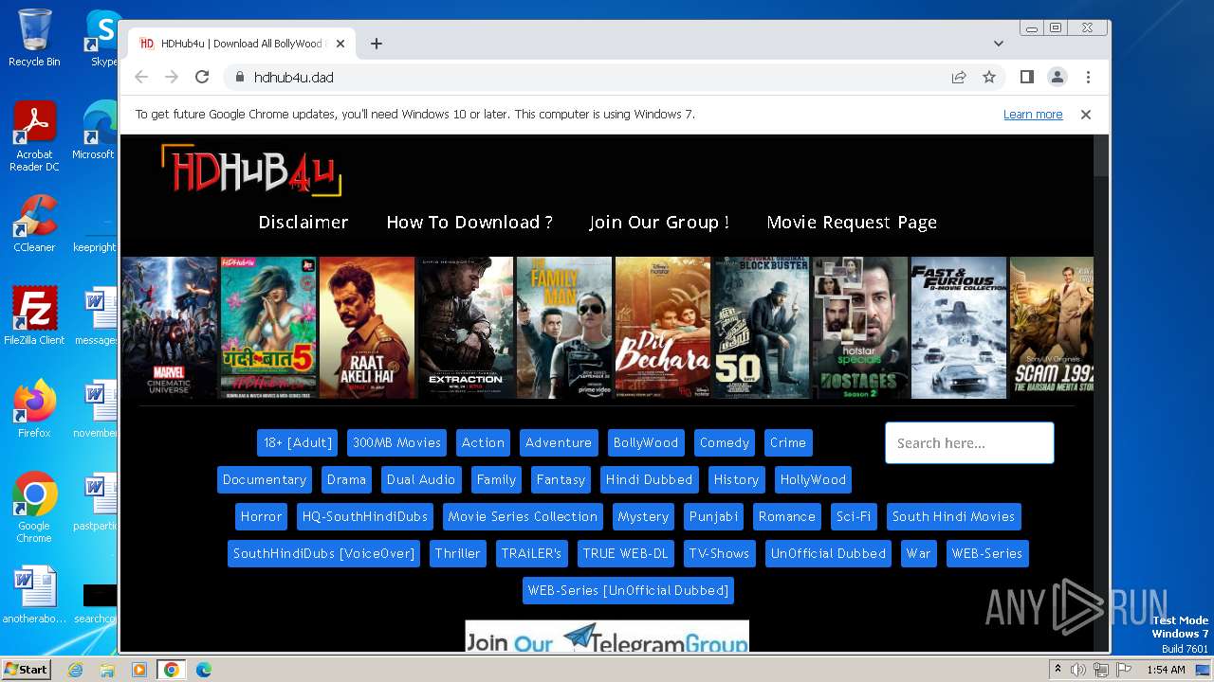
Task: Open South Hindi Movies category
Action: point(953,517)
